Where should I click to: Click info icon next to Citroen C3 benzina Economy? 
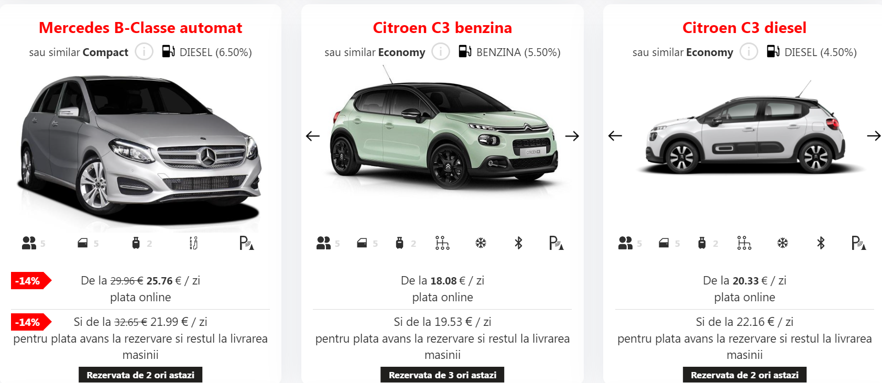coord(441,52)
